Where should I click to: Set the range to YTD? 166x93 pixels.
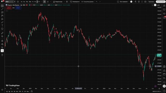pyautogui.click(x=20, y=91)
